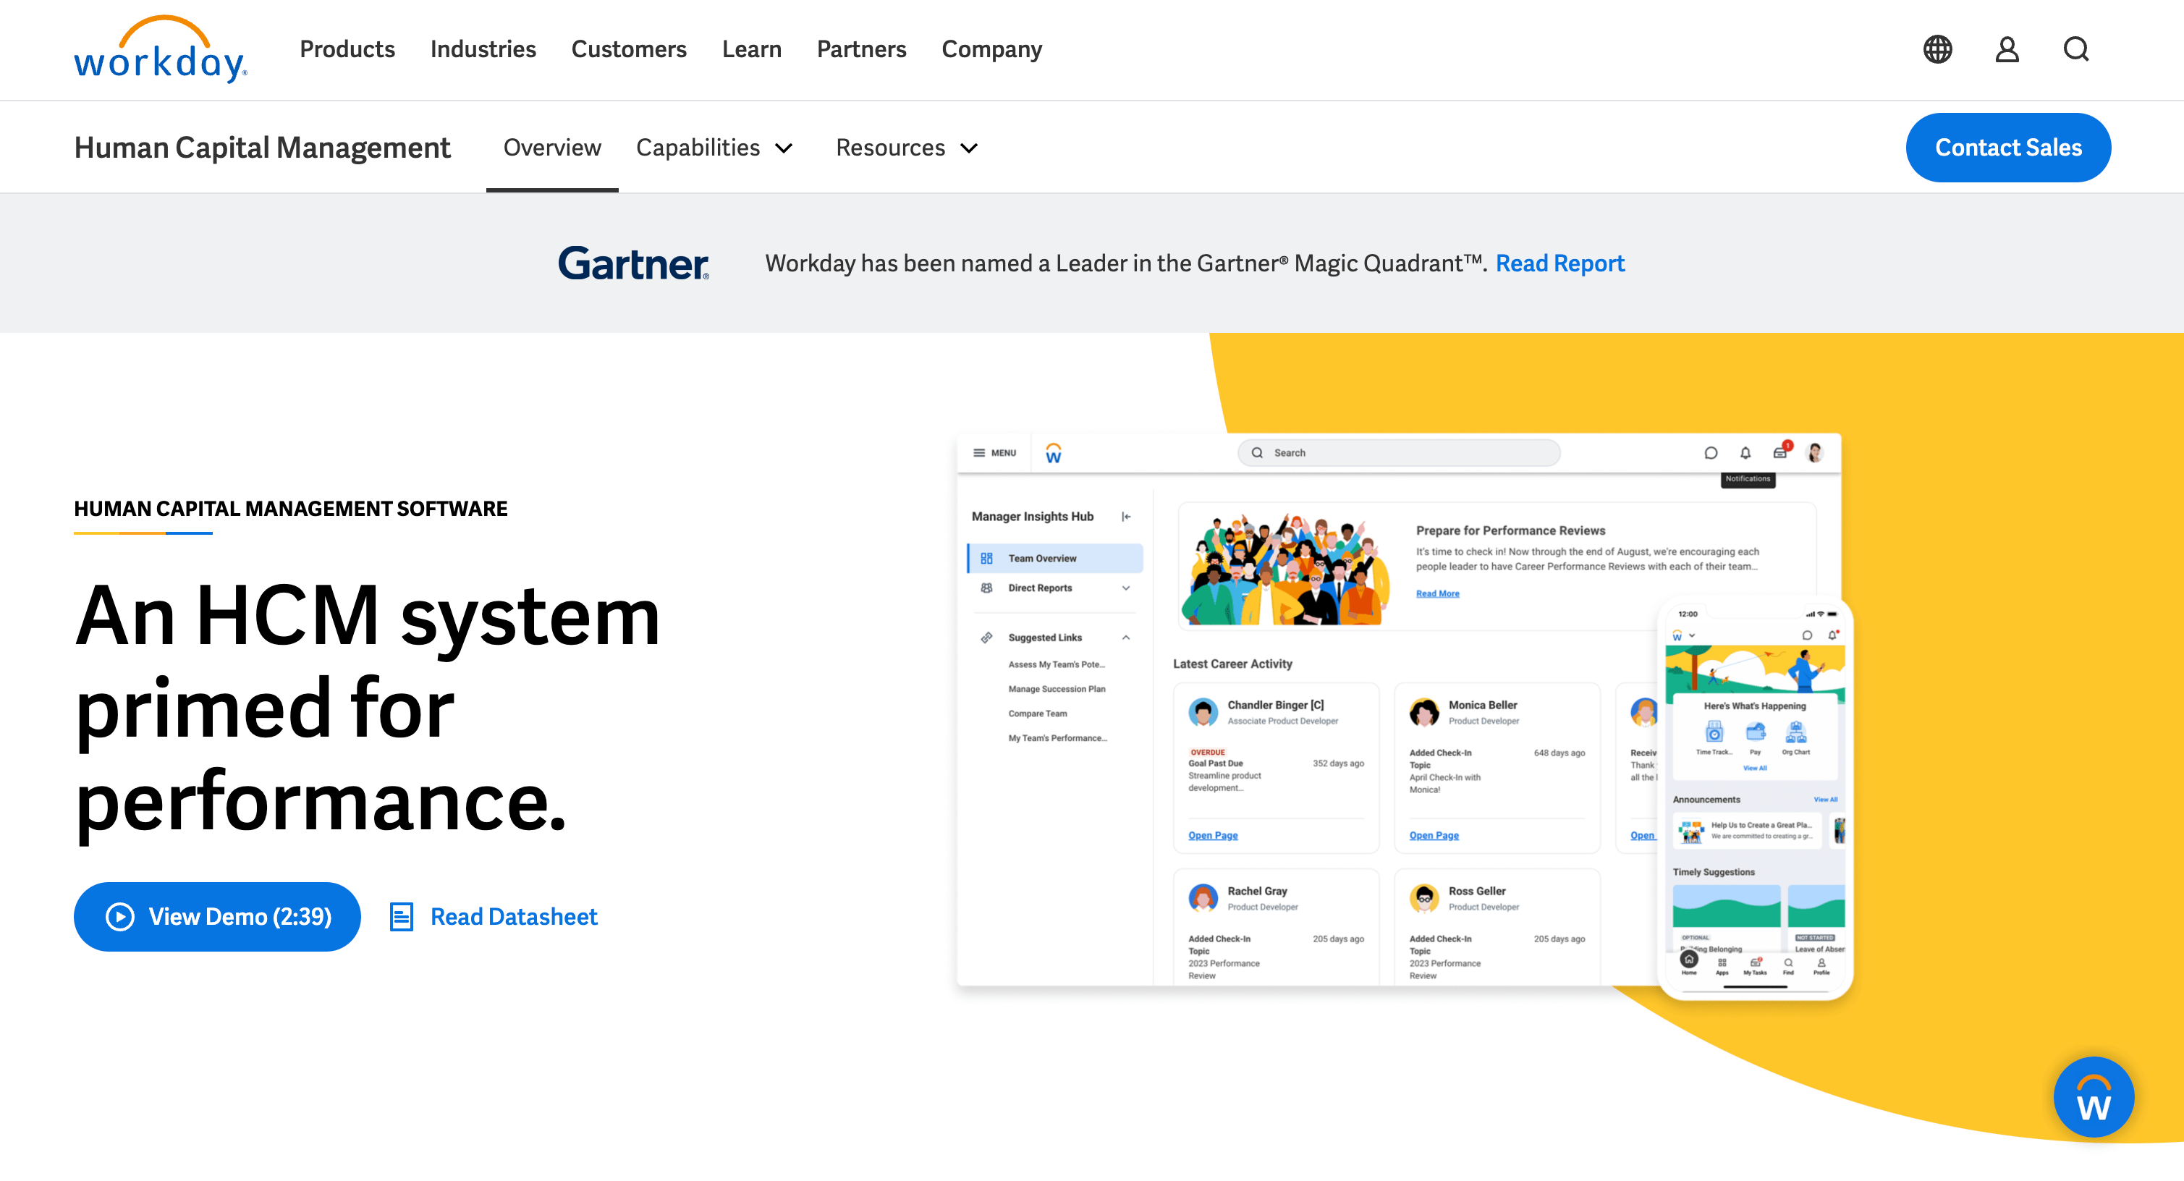
Task: Open the Customers menu
Action: click(x=628, y=49)
